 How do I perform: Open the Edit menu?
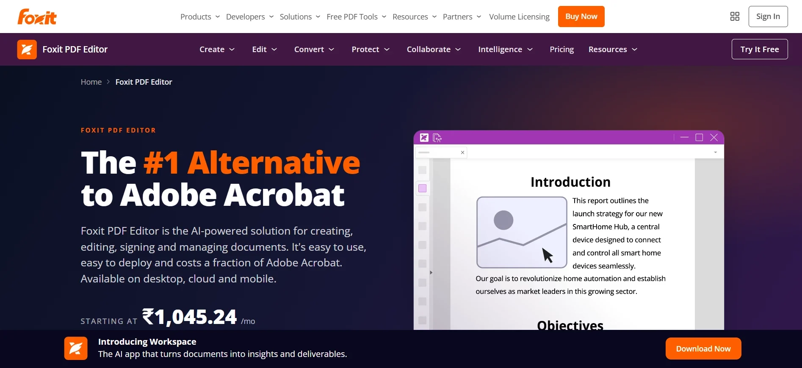point(264,50)
